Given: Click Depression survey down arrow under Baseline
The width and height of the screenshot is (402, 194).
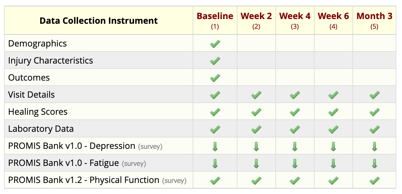Looking at the screenshot, I should click(x=215, y=146).
